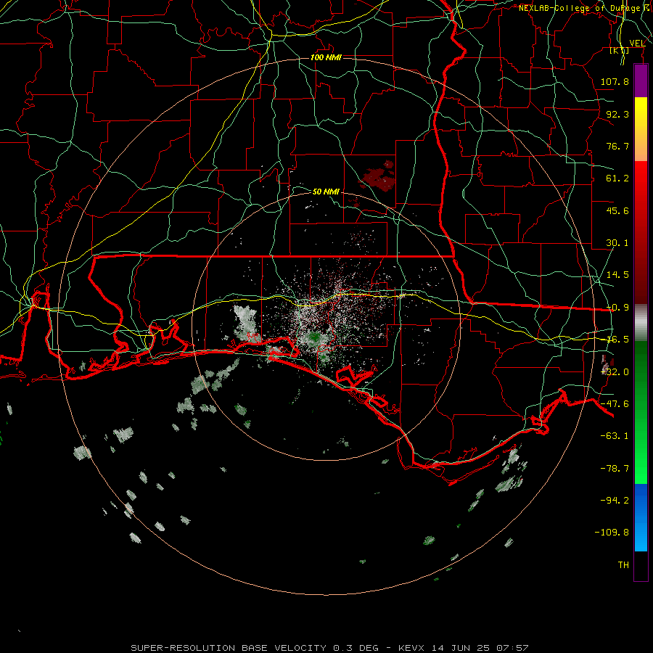The width and height of the screenshot is (653, 653).
Task: Select the 92.3 scale value
Action: (x=617, y=114)
